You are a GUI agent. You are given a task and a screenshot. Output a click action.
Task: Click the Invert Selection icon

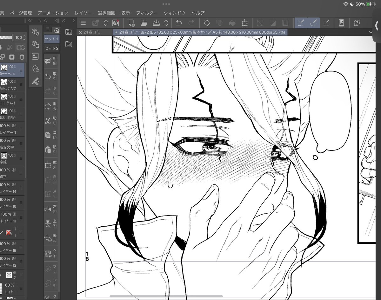click(x=273, y=23)
